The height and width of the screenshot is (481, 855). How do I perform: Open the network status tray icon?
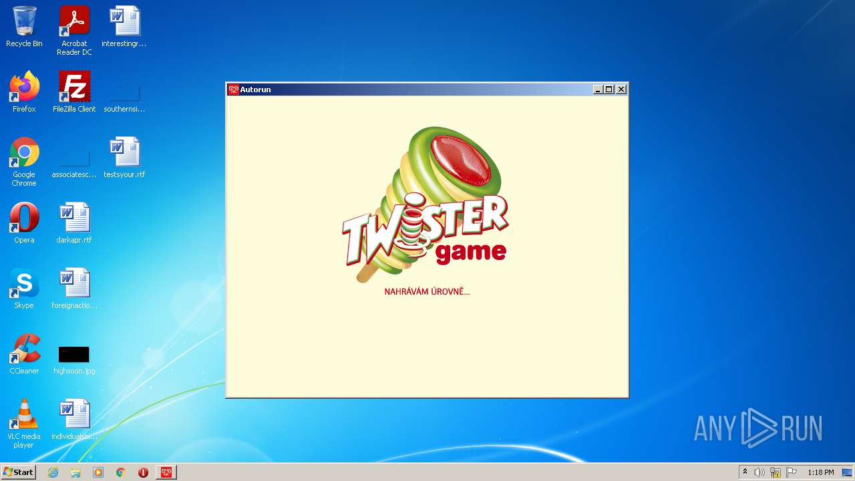pos(776,472)
